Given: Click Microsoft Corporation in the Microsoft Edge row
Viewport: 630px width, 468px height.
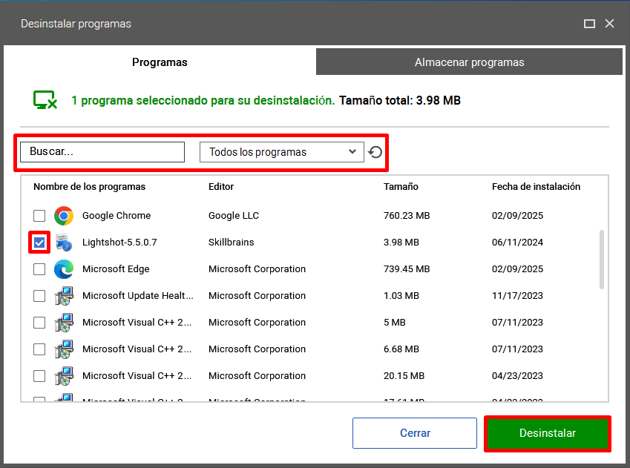Looking at the screenshot, I should (257, 269).
